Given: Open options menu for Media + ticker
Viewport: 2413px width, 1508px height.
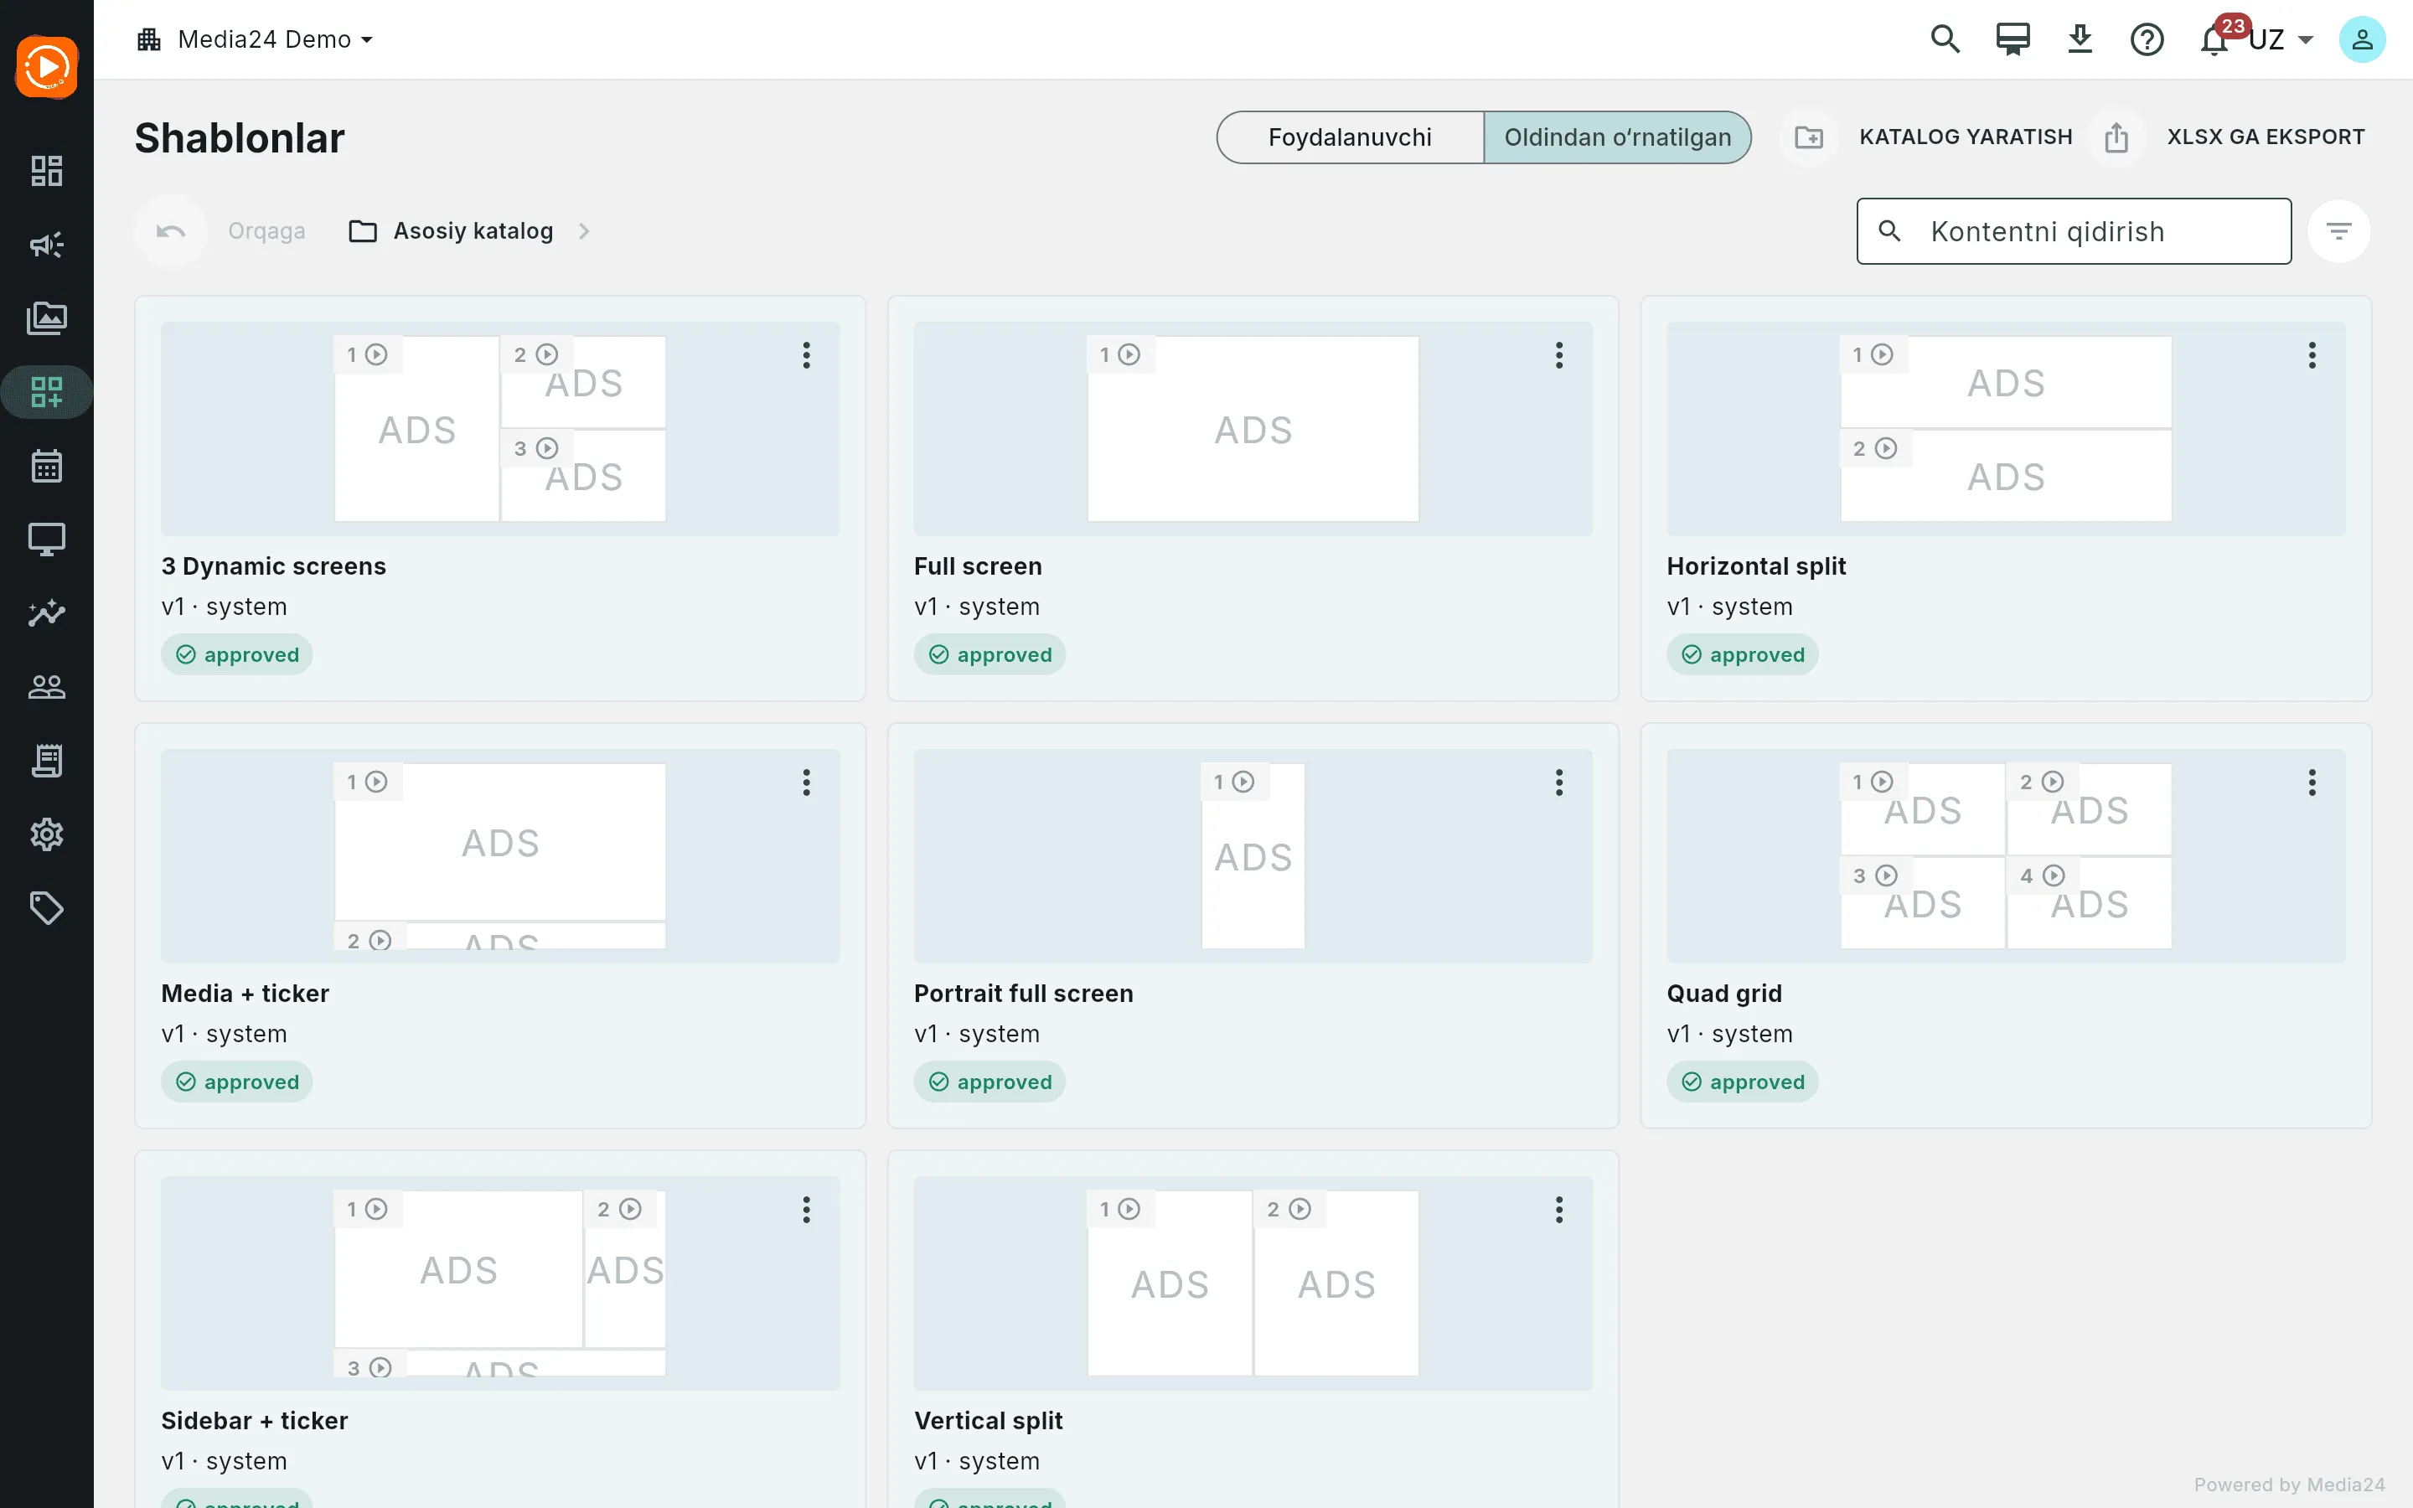Looking at the screenshot, I should (807, 782).
